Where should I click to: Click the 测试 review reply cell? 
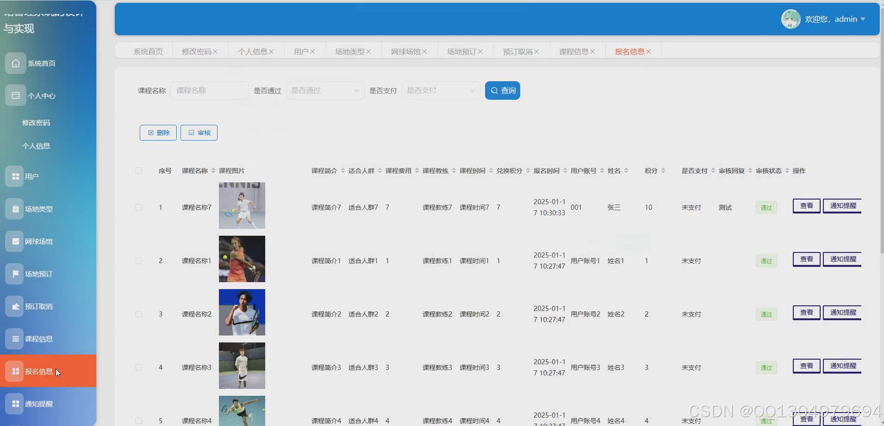[x=725, y=207]
